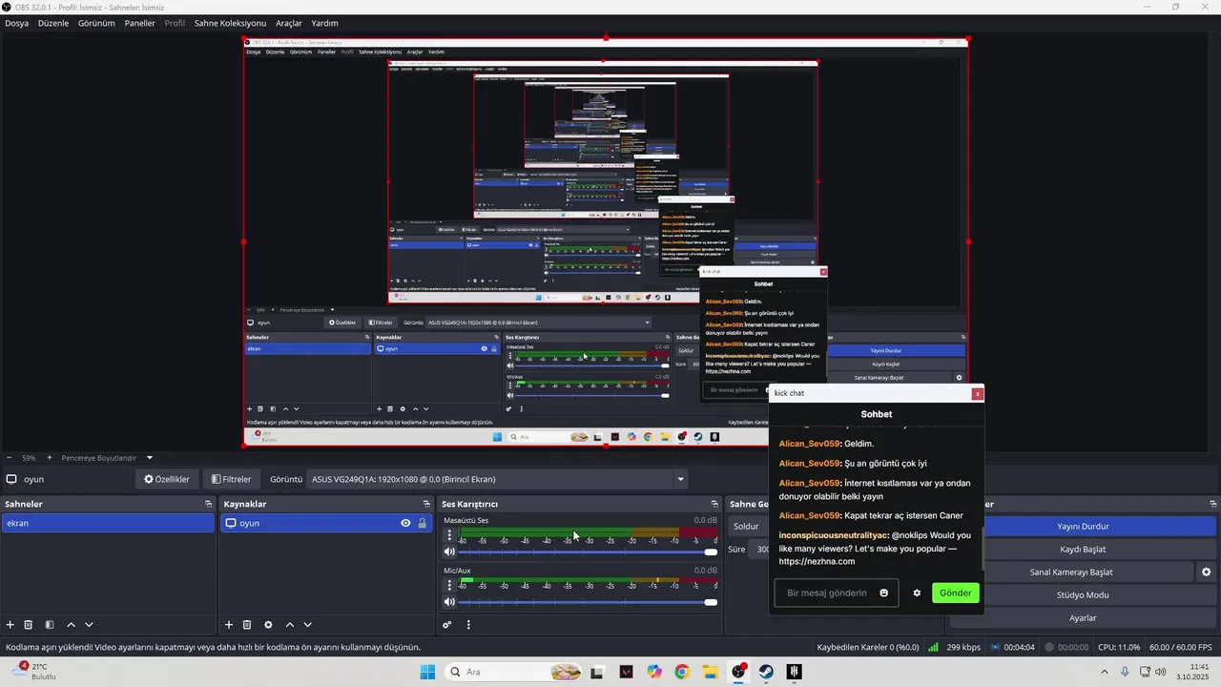
Task: Open scene filters icon in Sahneler toolbar
Action: [x=50, y=625]
